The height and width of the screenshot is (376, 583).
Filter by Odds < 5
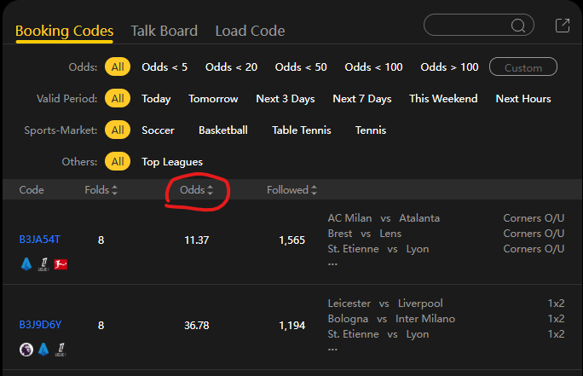pos(165,67)
